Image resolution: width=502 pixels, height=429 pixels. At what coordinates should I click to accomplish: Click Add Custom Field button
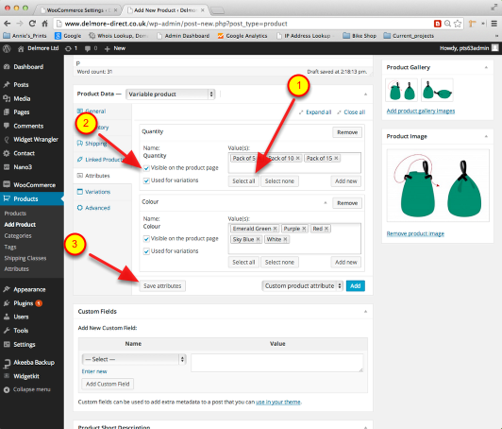pos(108,384)
